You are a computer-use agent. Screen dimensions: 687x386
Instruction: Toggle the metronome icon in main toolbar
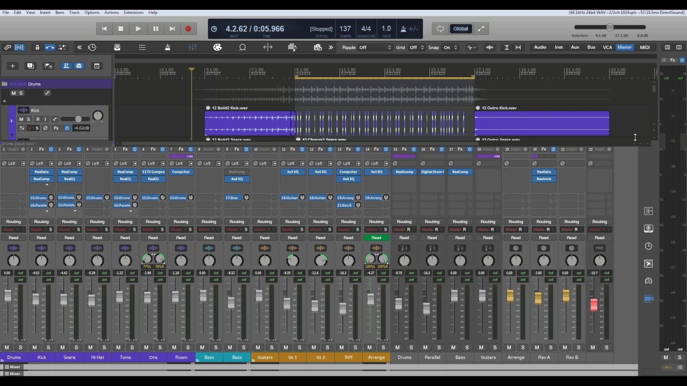click(x=167, y=47)
